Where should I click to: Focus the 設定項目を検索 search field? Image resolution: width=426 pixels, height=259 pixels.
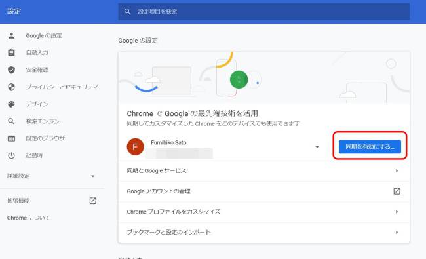[x=264, y=12]
